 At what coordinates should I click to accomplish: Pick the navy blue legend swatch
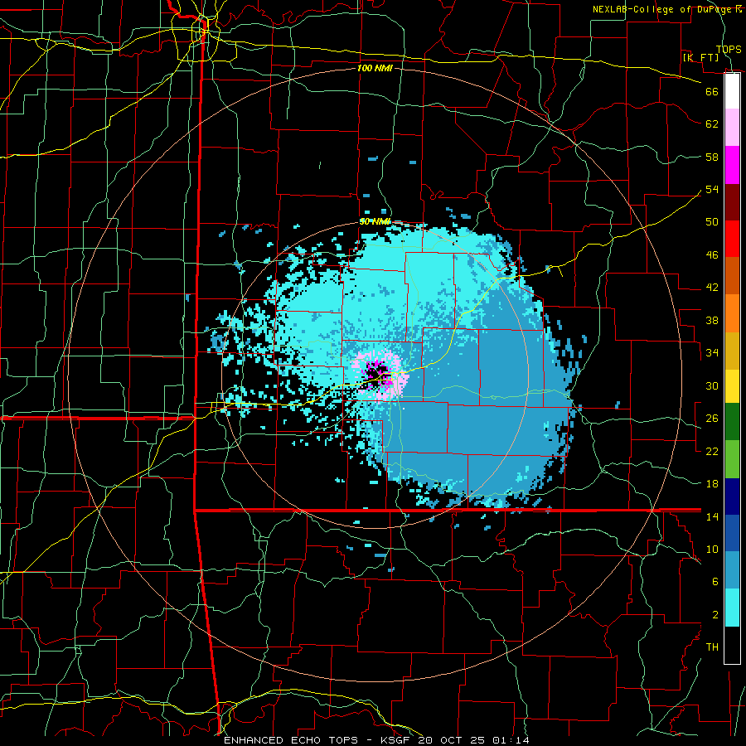click(732, 496)
